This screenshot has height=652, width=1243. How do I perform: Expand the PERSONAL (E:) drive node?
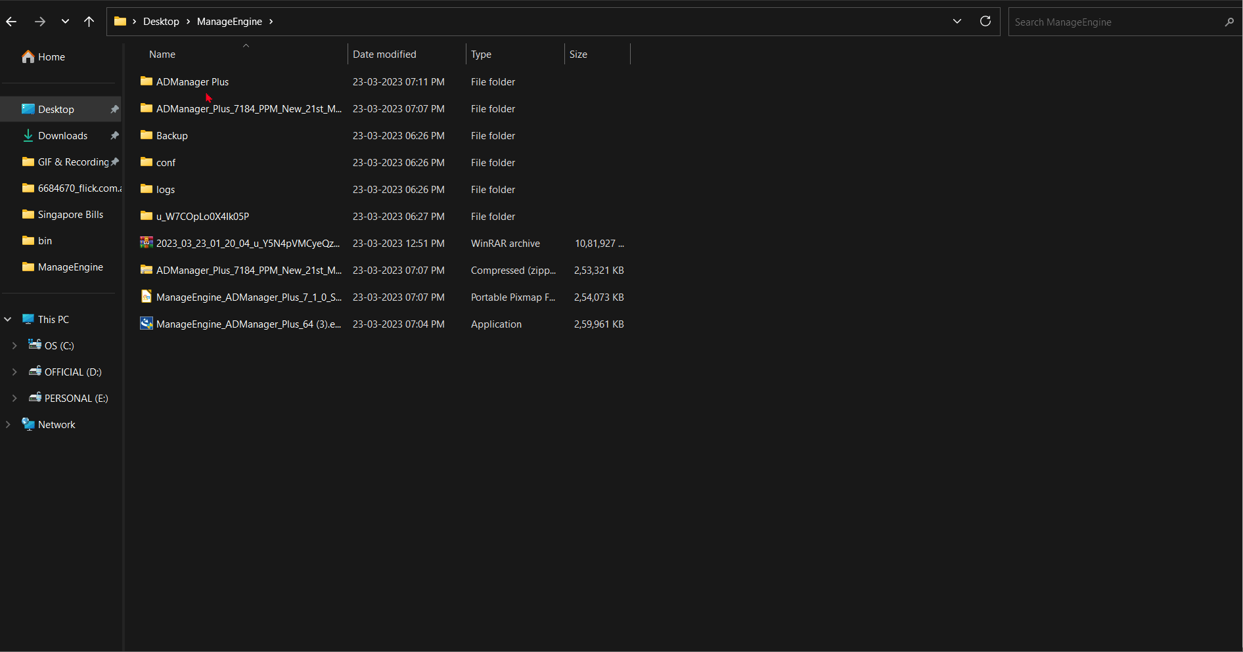[14, 399]
